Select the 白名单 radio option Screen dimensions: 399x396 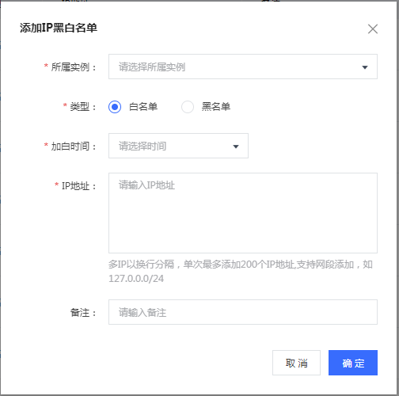click(115, 107)
